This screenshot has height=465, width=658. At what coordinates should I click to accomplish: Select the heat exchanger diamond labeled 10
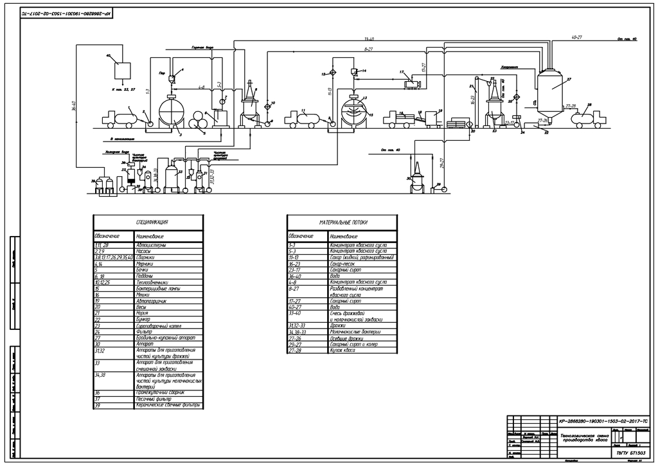pyautogui.click(x=267, y=107)
